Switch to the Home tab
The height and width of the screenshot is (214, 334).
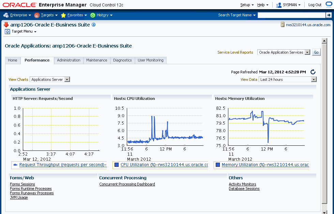13,60
